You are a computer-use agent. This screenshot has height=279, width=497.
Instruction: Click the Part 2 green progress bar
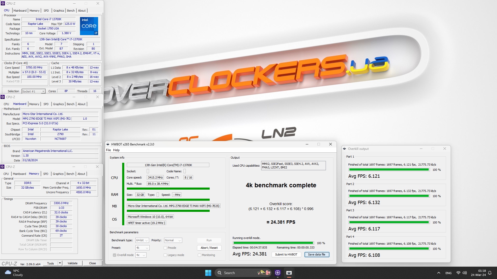[389, 196]
